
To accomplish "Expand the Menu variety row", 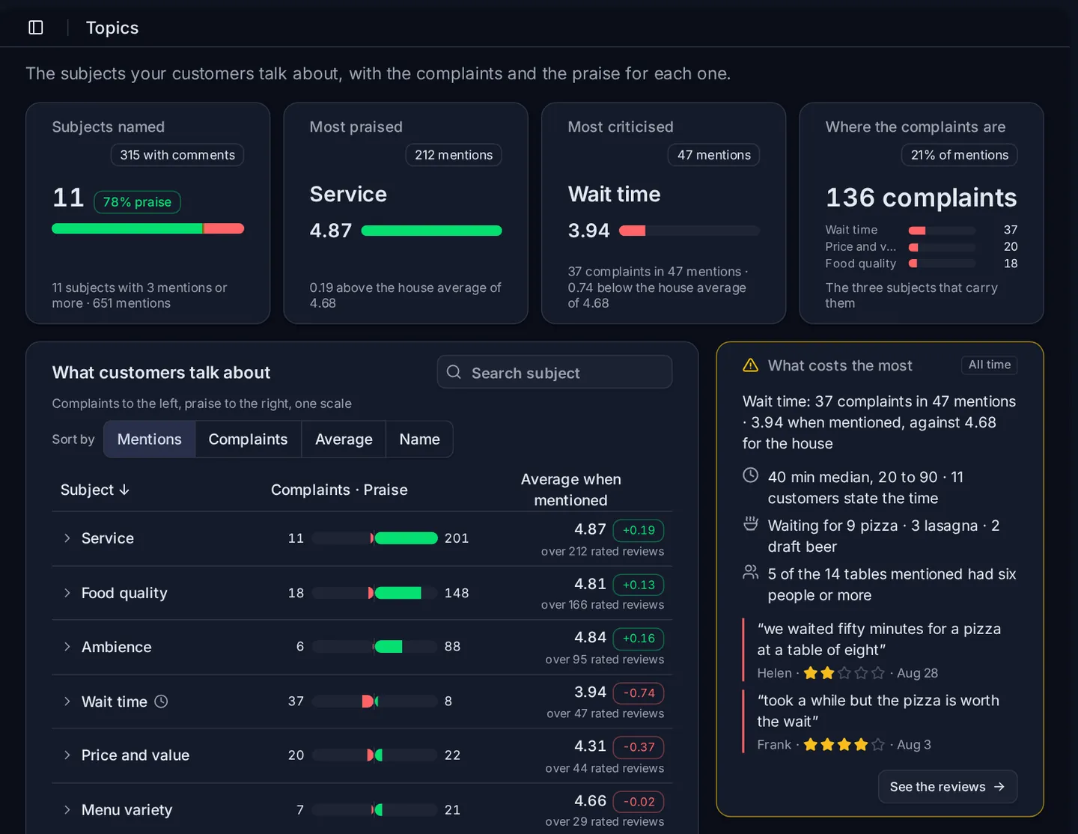I will click(x=67, y=810).
